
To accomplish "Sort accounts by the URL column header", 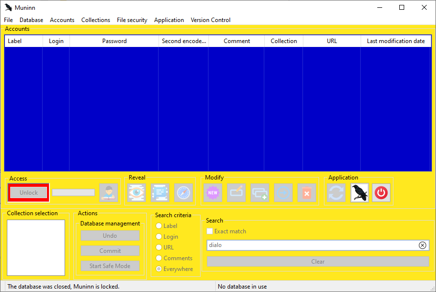I will click(x=332, y=41).
